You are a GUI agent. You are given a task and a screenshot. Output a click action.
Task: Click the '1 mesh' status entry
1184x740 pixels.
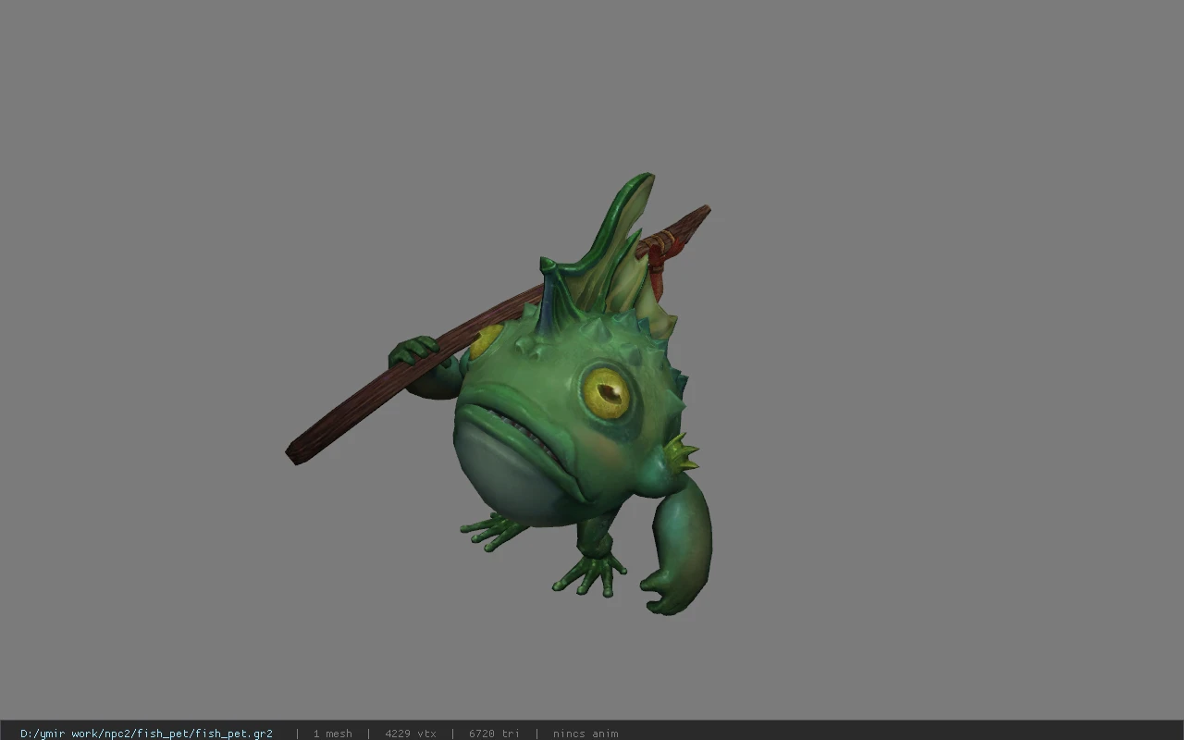[332, 734]
